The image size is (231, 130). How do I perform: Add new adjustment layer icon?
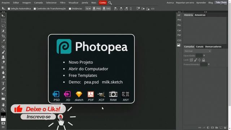(208, 127)
